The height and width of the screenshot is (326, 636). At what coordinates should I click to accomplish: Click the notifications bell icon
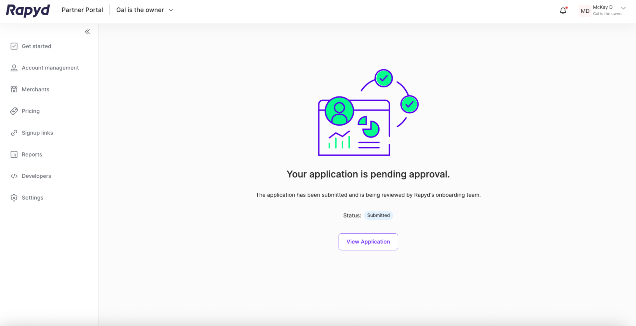click(563, 10)
